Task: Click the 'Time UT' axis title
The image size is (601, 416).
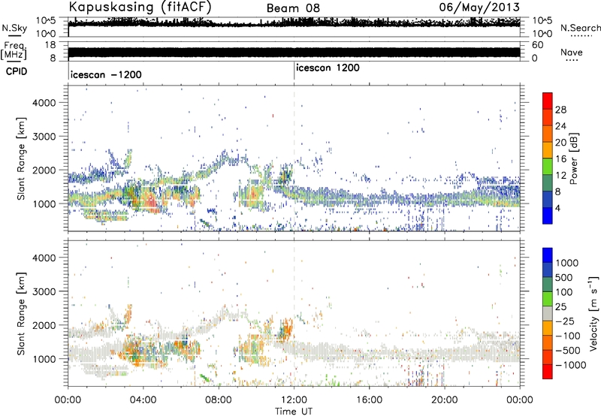Action: pos(294,411)
